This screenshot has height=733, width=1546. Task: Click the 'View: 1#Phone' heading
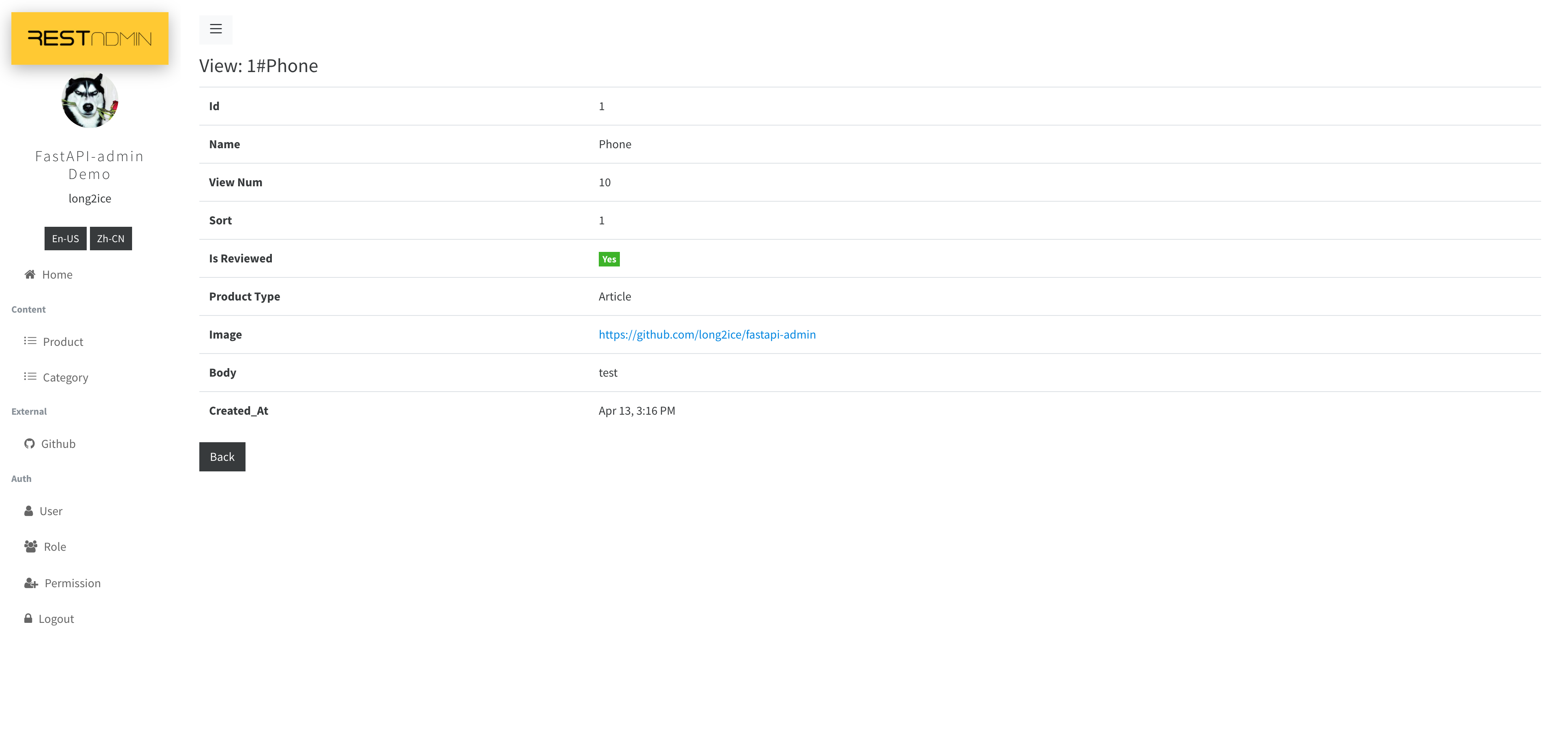point(258,65)
